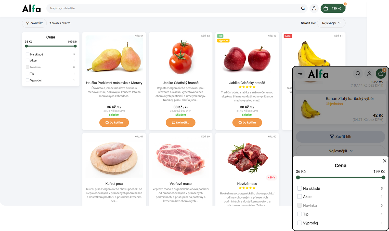Screen dimensions: 389x231
Task: Tick the mobile 'Výprodej' checkbox
Action: coord(300,223)
